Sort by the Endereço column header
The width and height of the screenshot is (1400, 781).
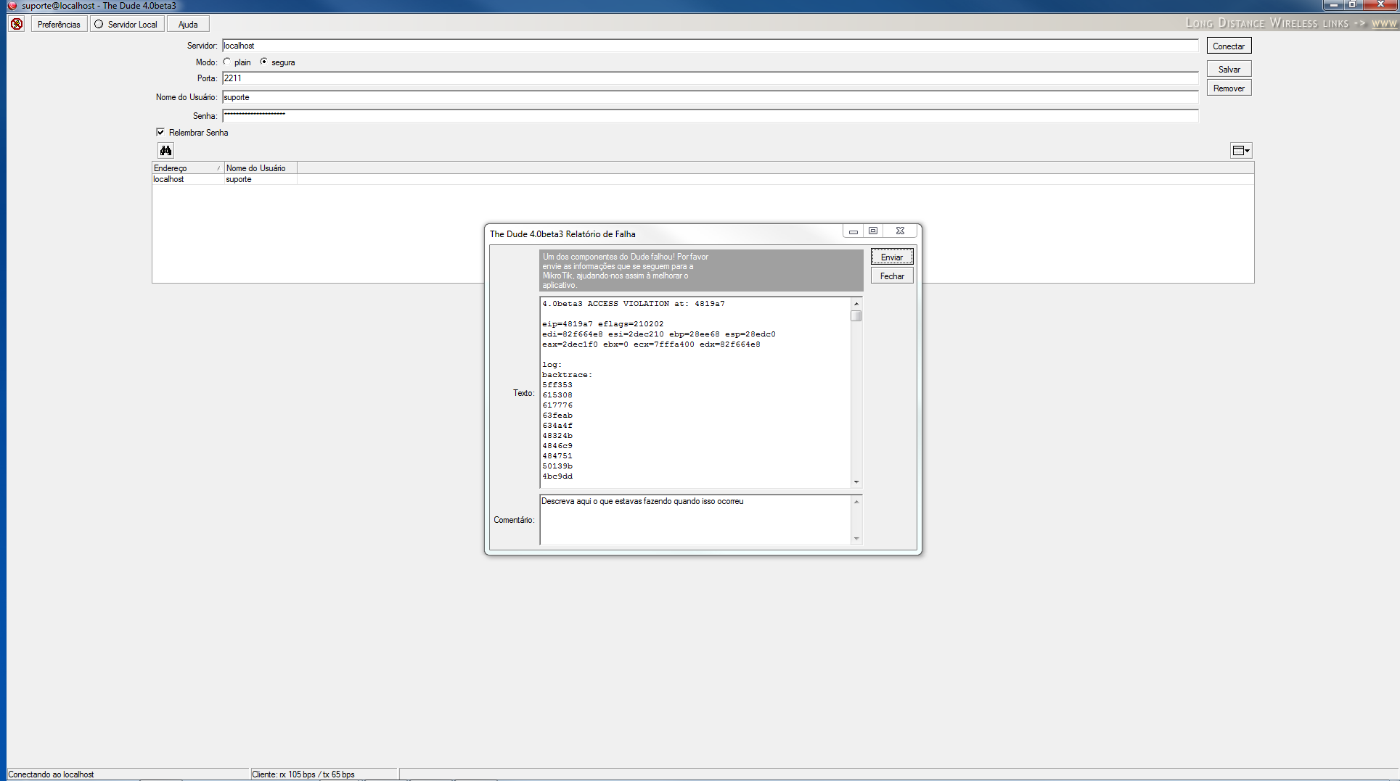point(187,168)
